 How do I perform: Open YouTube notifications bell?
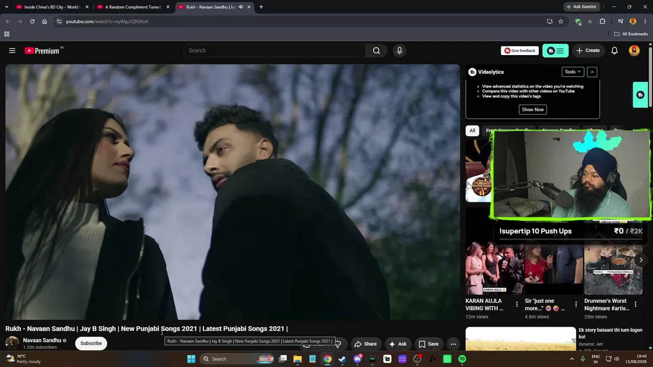(x=615, y=50)
